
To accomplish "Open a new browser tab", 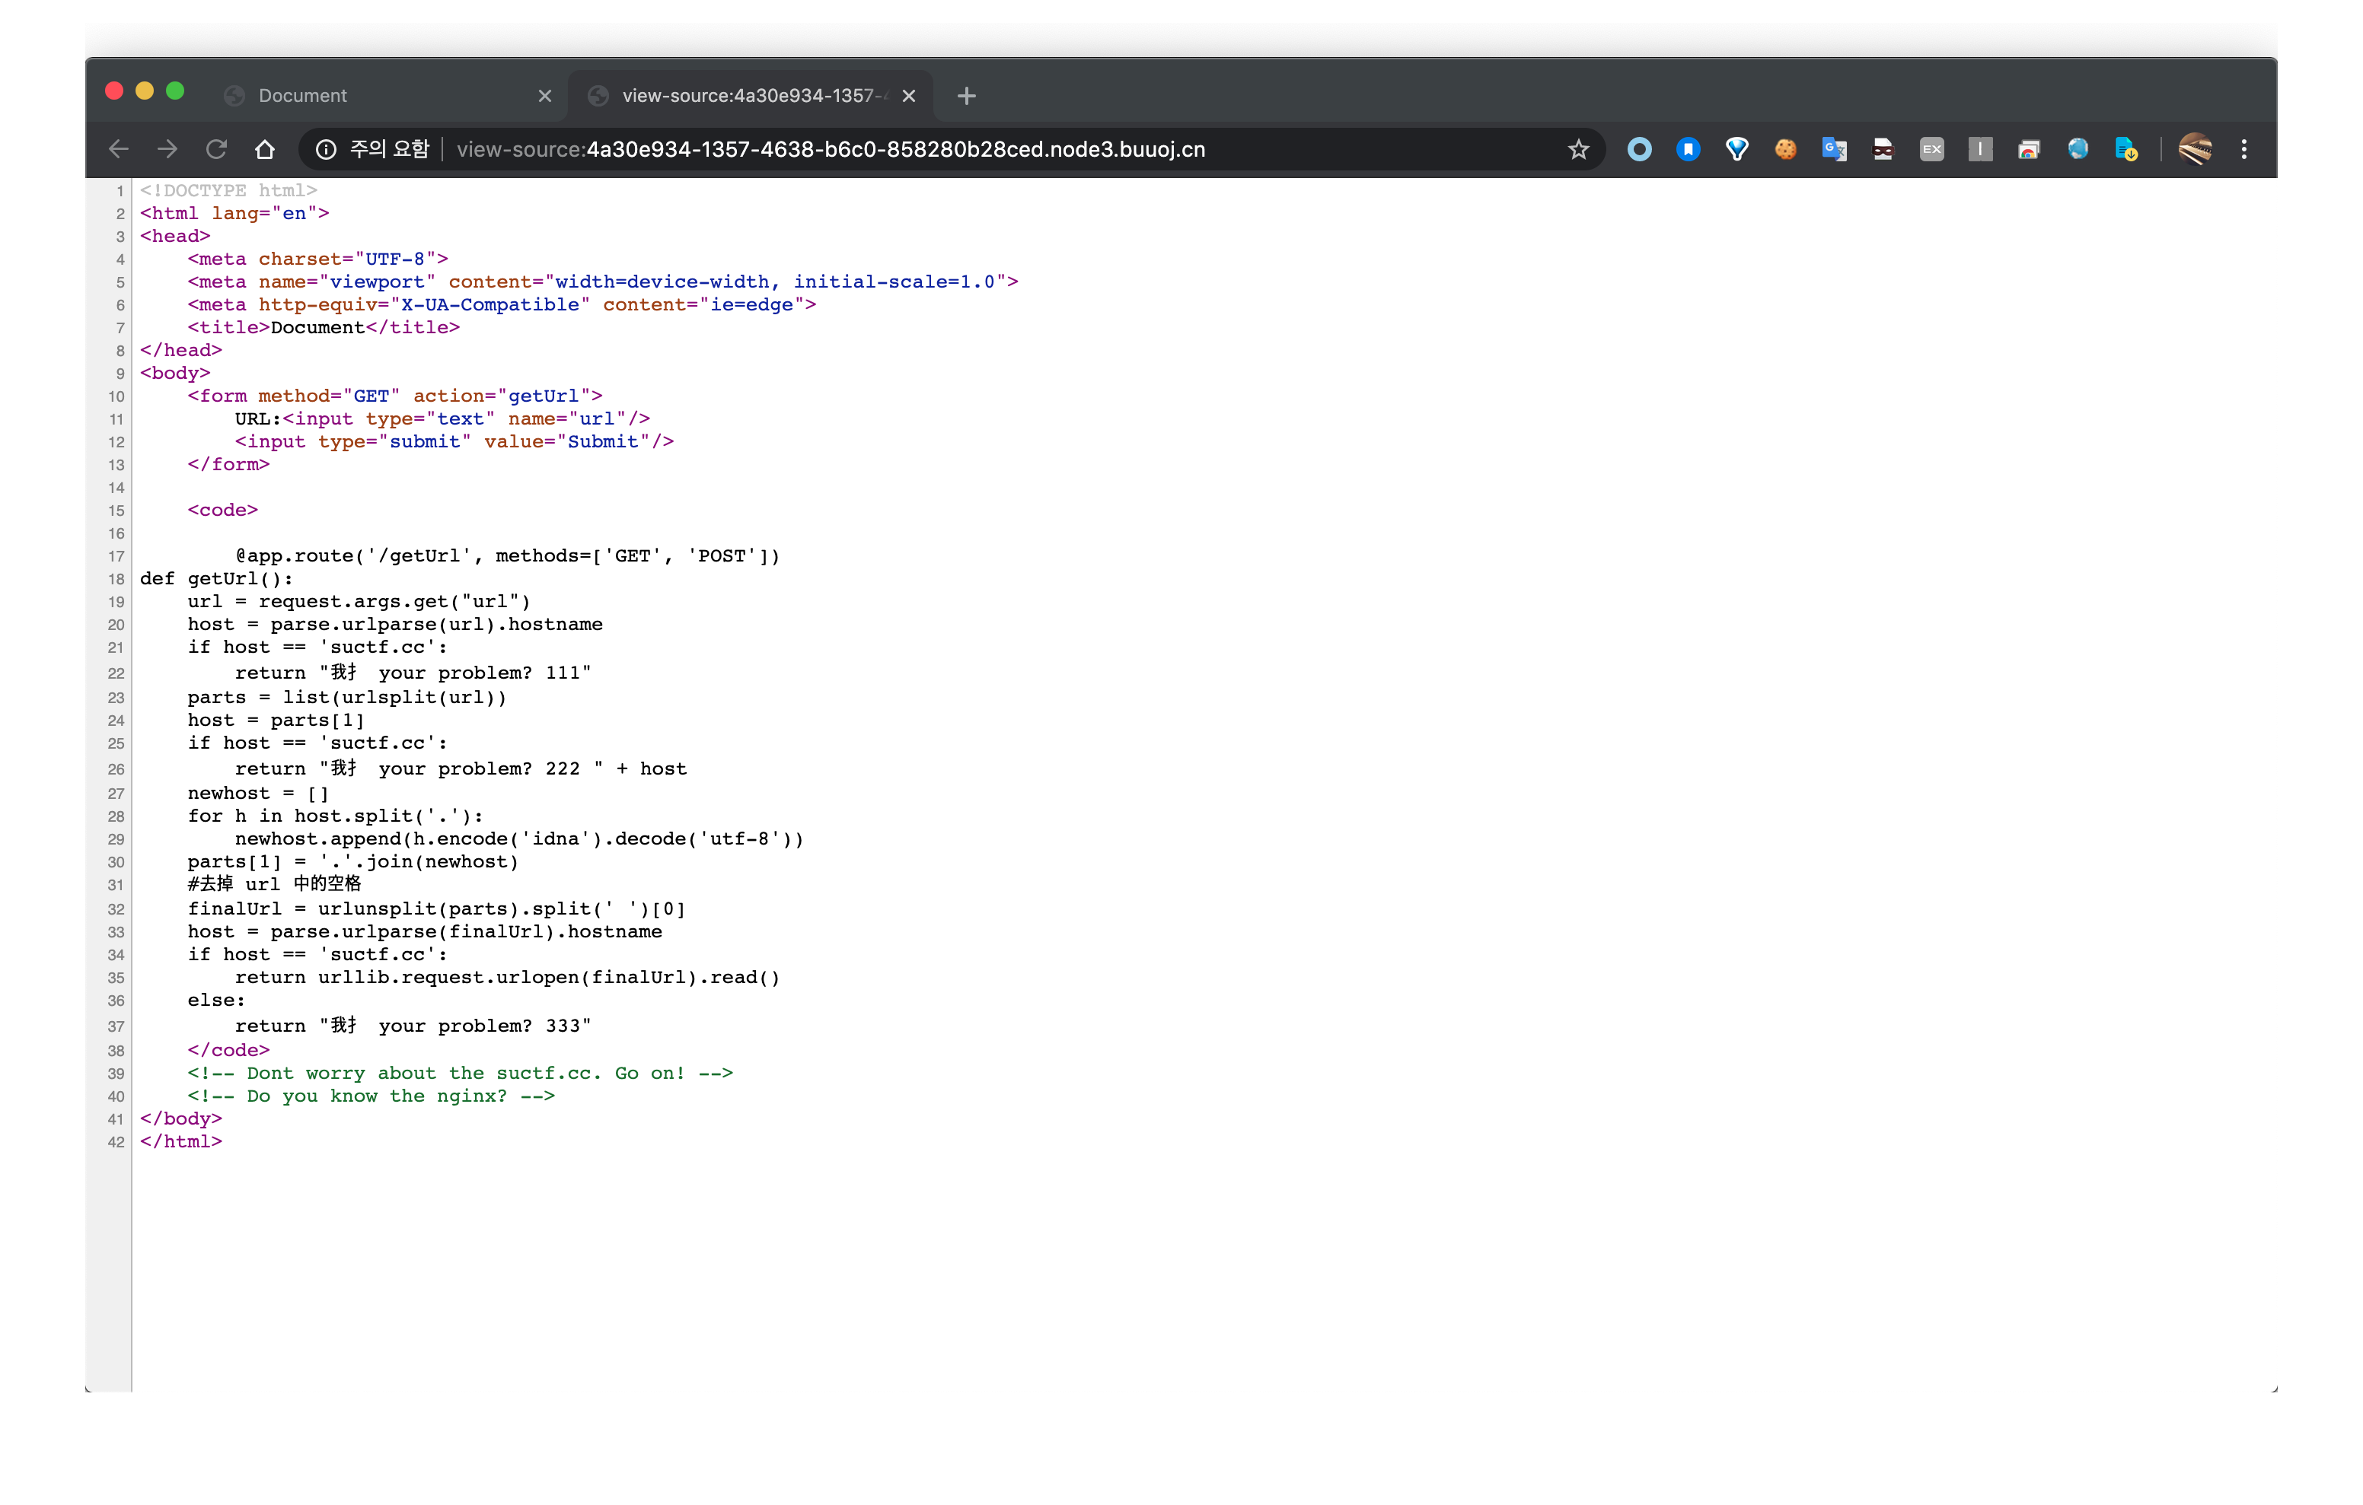I will 967,95.
